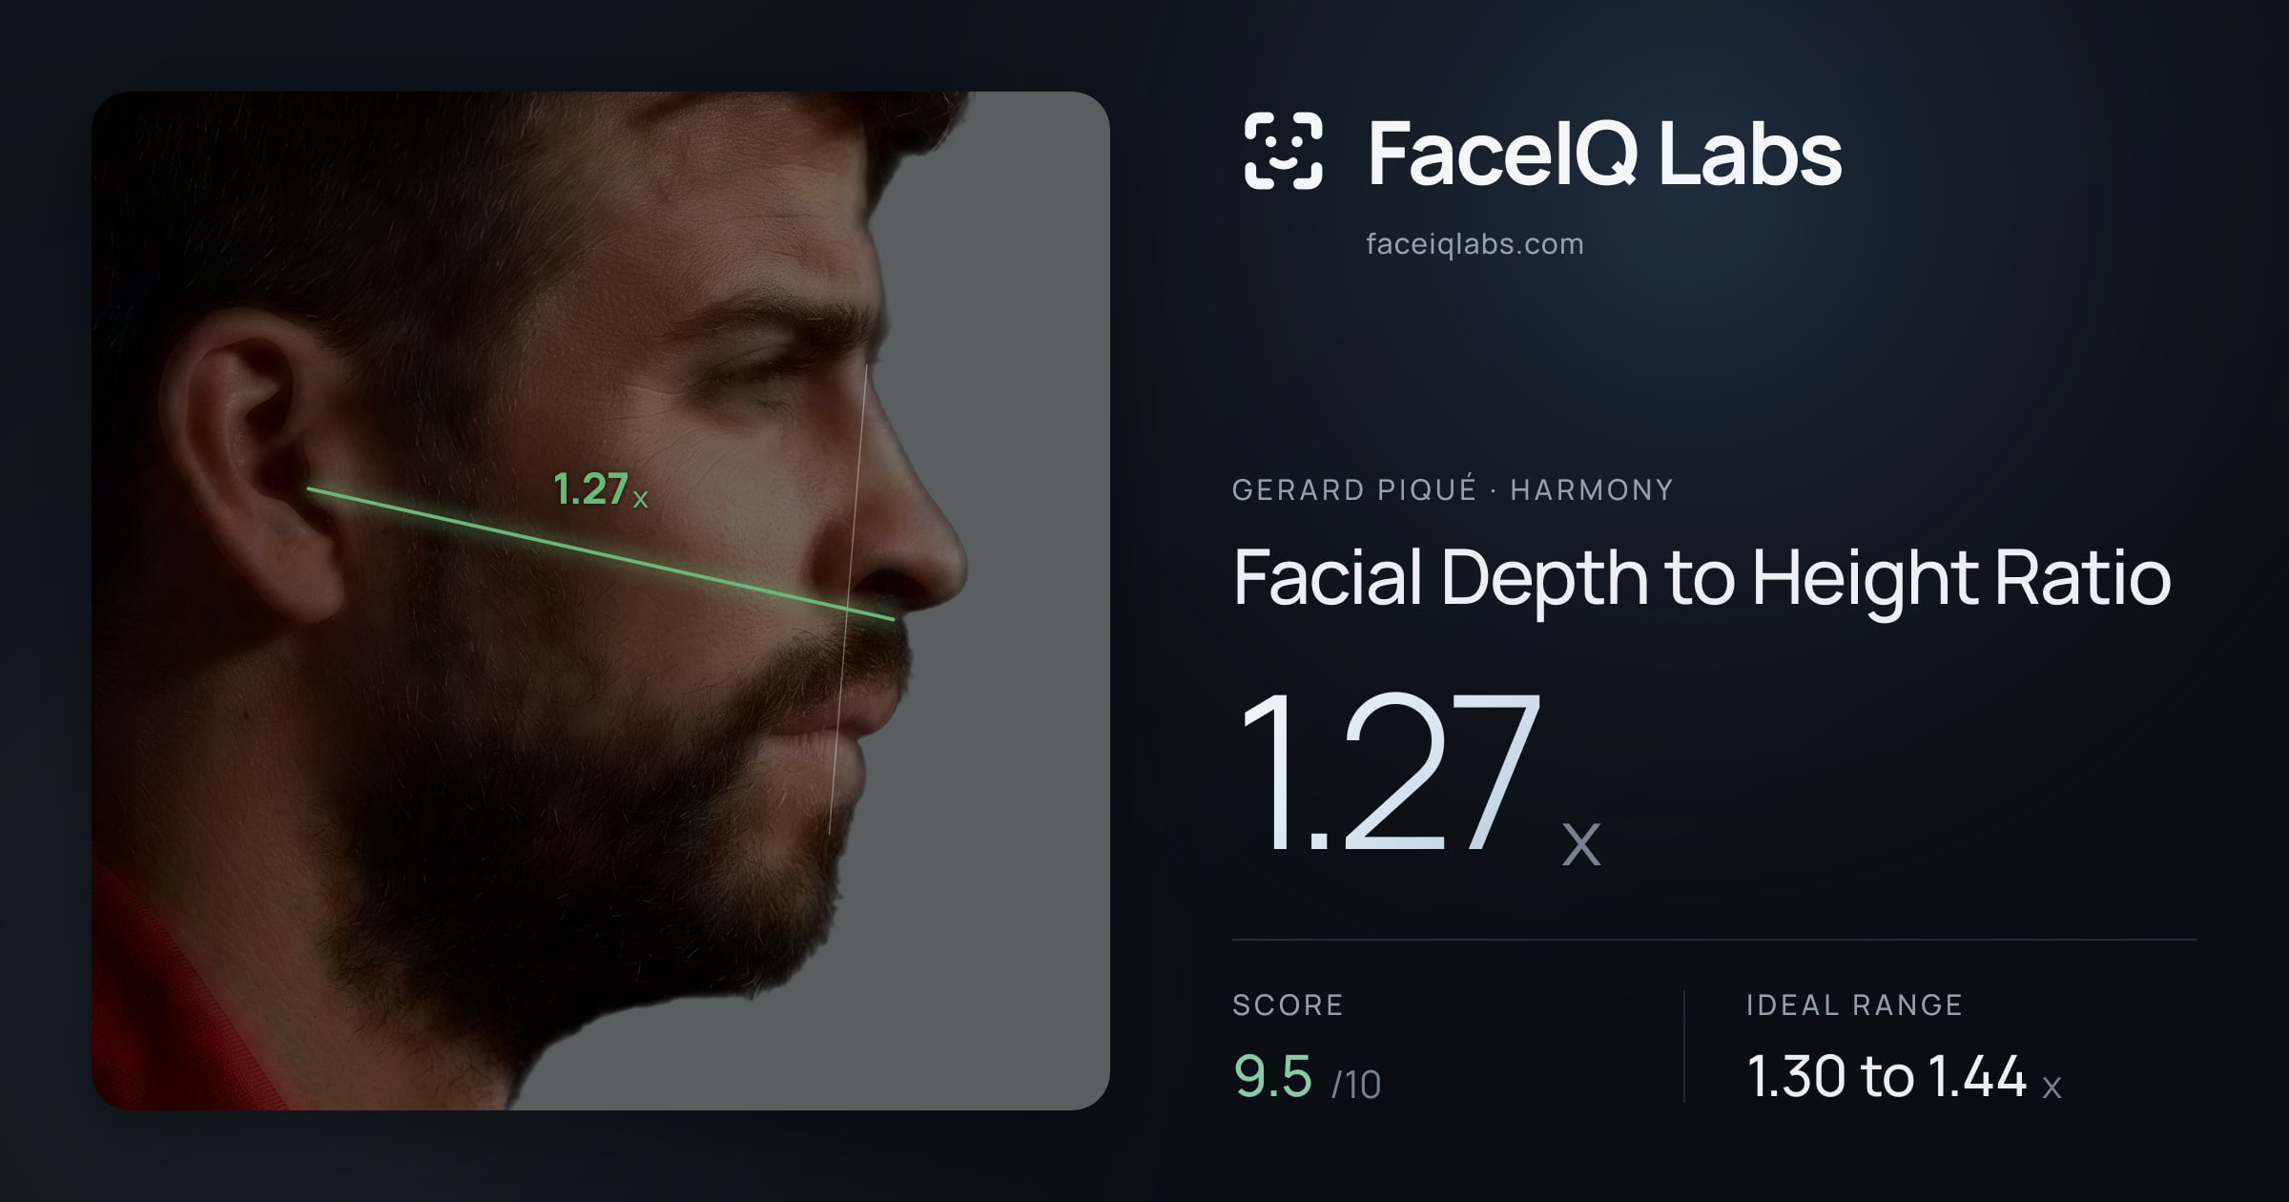Click the FaceIQ Labs face-scan logo icon
This screenshot has width=2289, height=1202.
pos(1284,151)
